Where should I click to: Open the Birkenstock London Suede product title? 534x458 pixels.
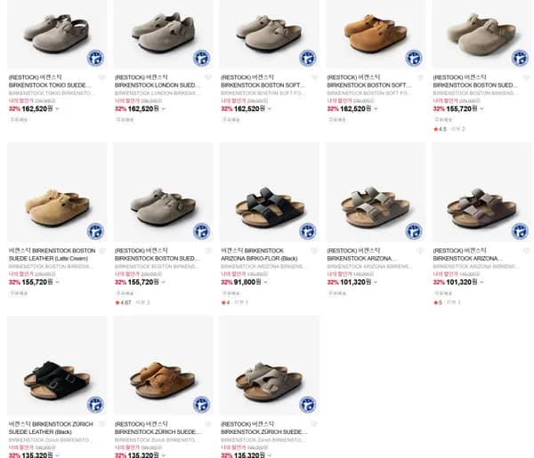point(157,81)
